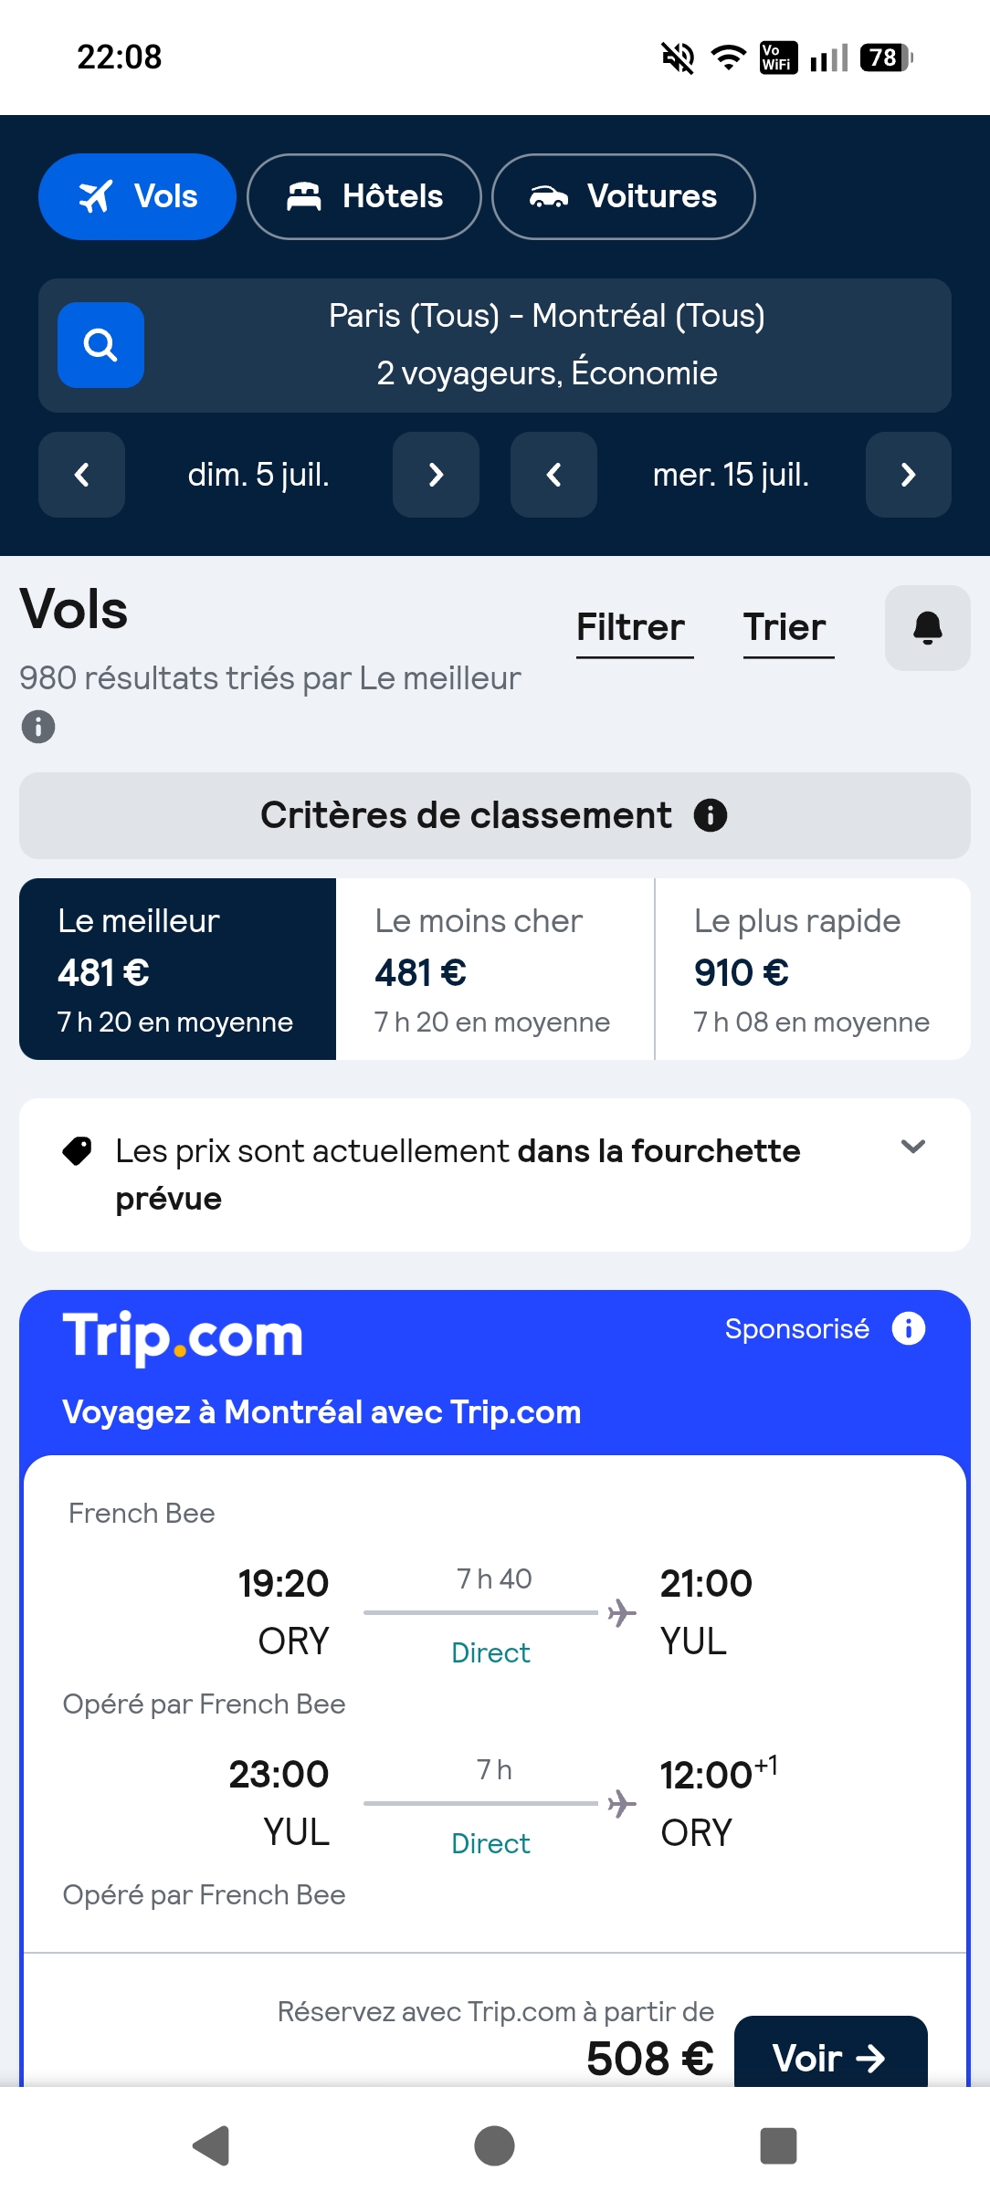Tap info icon under results count
Image resolution: width=990 pixels, height=2202 pixels.
pos(38,728)
